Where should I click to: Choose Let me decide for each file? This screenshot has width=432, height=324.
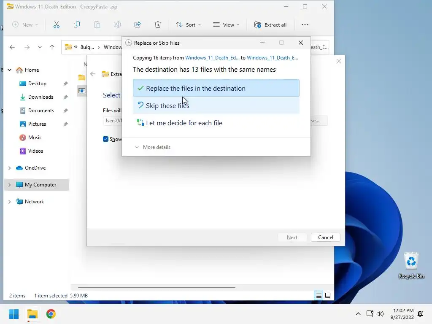[216, 123]
